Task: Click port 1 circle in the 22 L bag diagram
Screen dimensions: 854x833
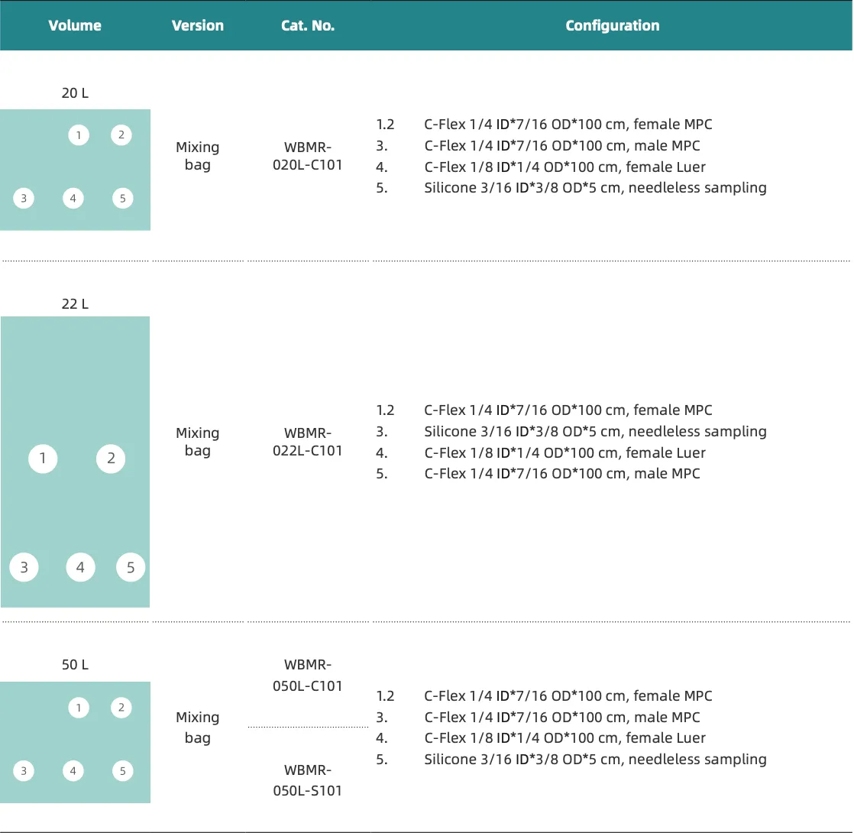Action: point(43,459)
